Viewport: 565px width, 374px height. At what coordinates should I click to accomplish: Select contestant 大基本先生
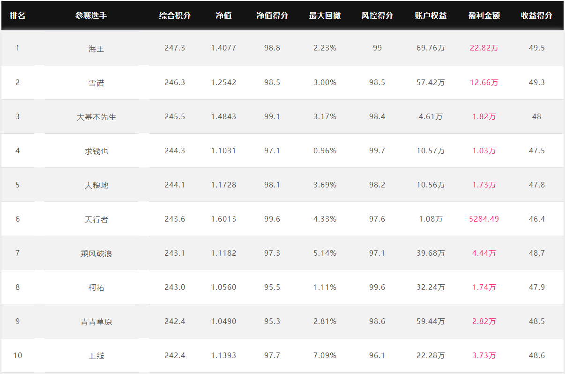click(x=97, y=117)
